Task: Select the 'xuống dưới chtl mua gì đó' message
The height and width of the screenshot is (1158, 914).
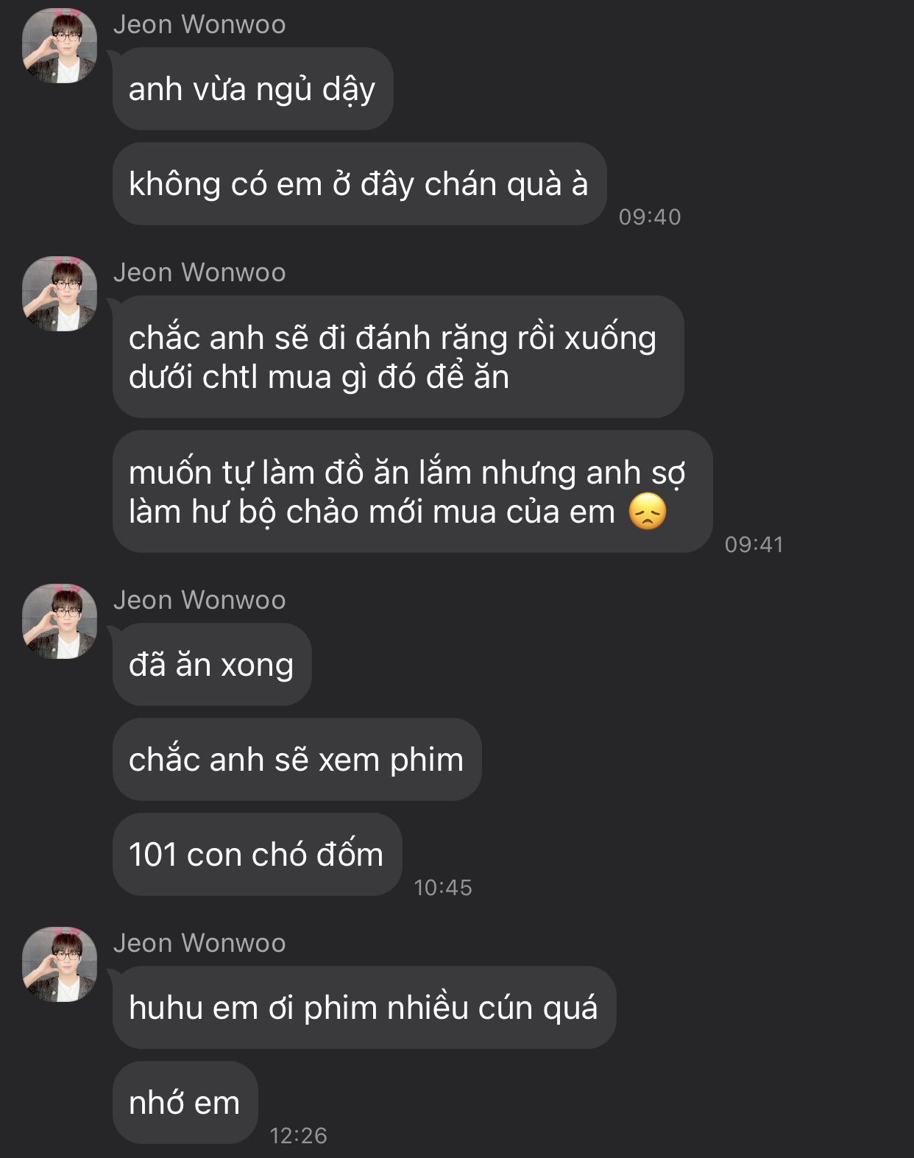Action: tap(398, 357)
